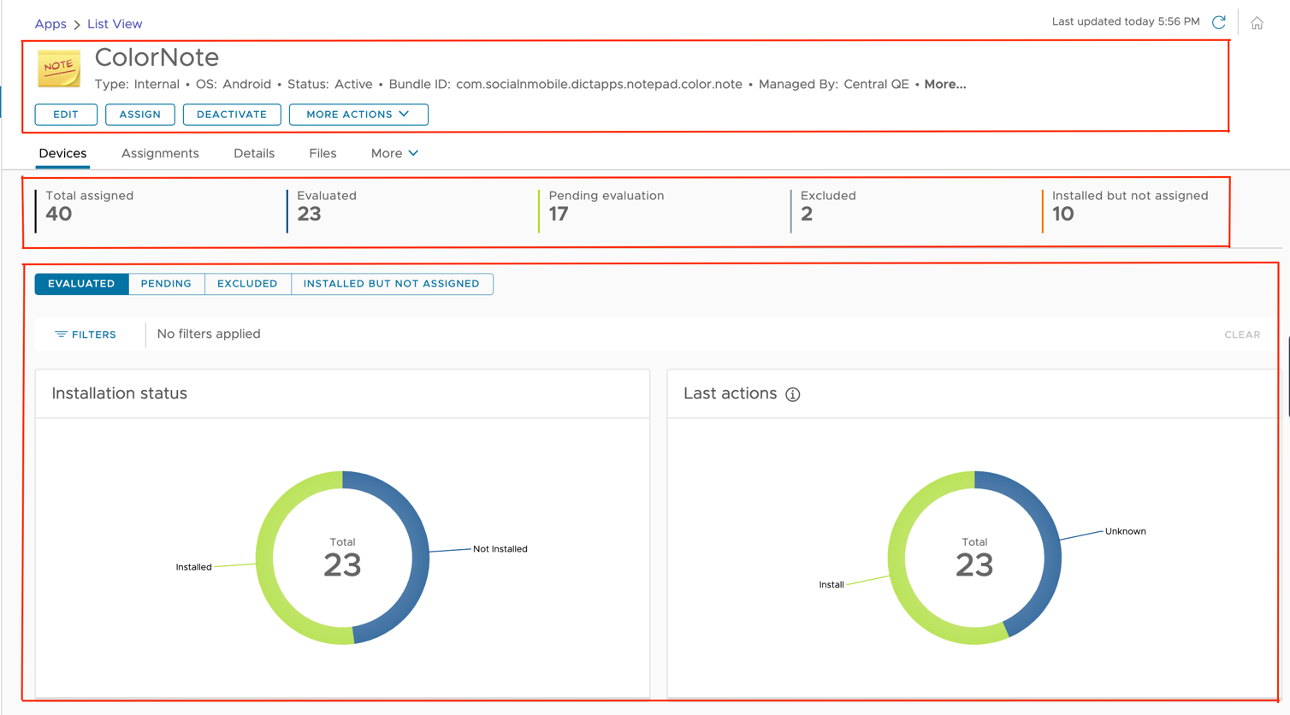This screenshot has width=1290, height=715.
Task: Switch to the Assignments tab
Action: (x=160, y=154)
